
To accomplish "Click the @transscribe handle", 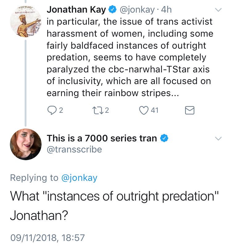I will coord(74,149).
